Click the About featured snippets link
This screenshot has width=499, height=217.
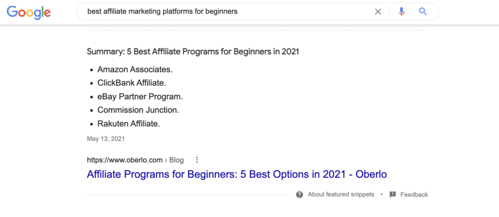pyautogui.click(x=341, y=195)
